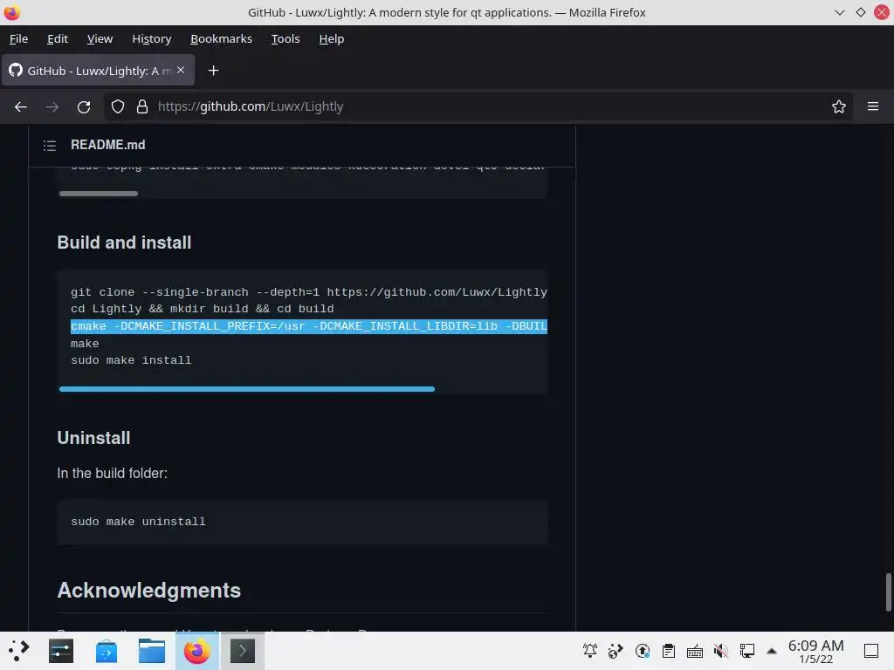Viewport: 894px width, 670px height.
Task: Open the Help menu
Action: click(331, 38)
